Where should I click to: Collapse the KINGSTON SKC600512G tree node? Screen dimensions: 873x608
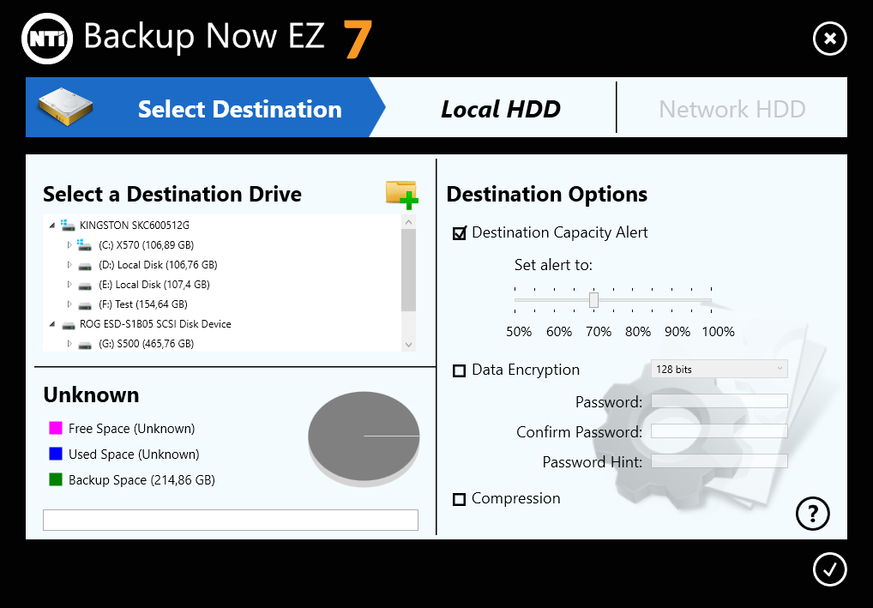click(x=53, y=226)
